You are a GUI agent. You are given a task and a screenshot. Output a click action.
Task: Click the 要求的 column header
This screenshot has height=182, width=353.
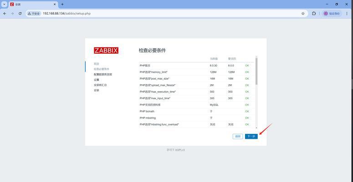[x=231, y=59]
